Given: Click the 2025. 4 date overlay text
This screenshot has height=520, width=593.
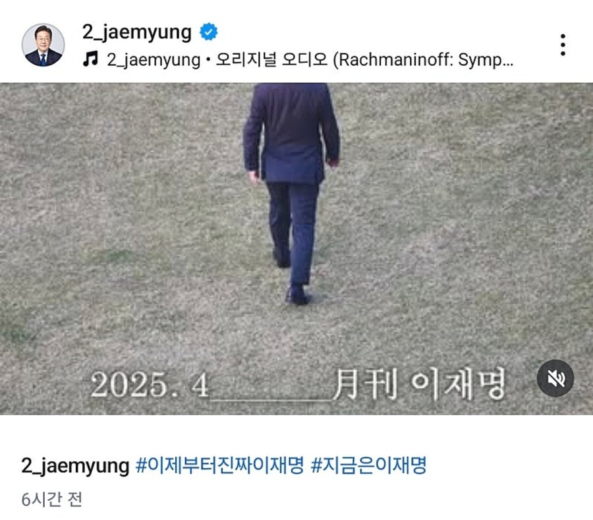Looking at the screenshot, I should coord(150,385).
